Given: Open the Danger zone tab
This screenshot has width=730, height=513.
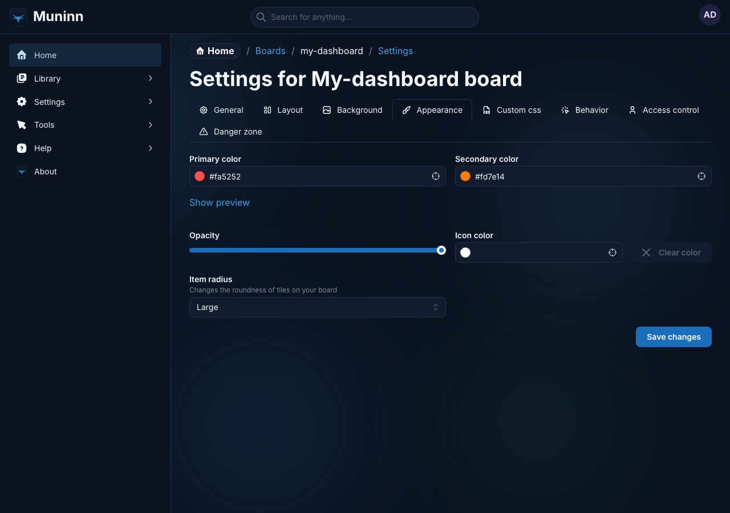Looking at the screenshot, I should [x=230, y=132].
